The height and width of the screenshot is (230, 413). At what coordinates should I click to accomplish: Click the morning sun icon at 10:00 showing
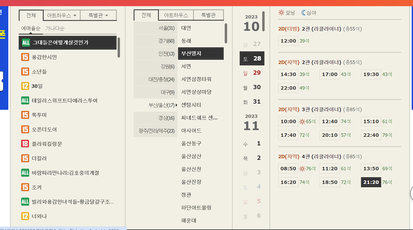pos(302,122)
